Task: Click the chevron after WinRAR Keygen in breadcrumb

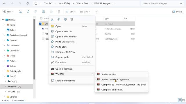Action: [114, 3]
